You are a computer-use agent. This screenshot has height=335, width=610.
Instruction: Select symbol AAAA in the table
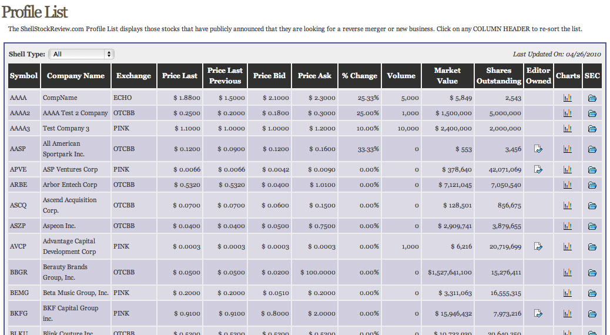click(x=18, y=98)
